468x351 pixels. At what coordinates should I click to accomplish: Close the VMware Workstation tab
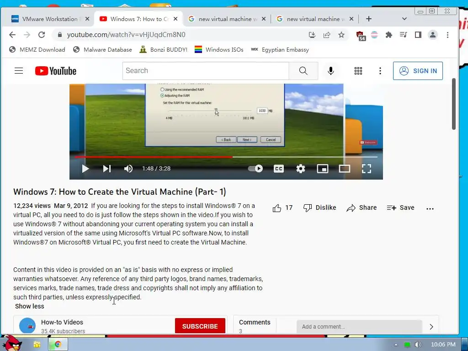pos(87,19)
